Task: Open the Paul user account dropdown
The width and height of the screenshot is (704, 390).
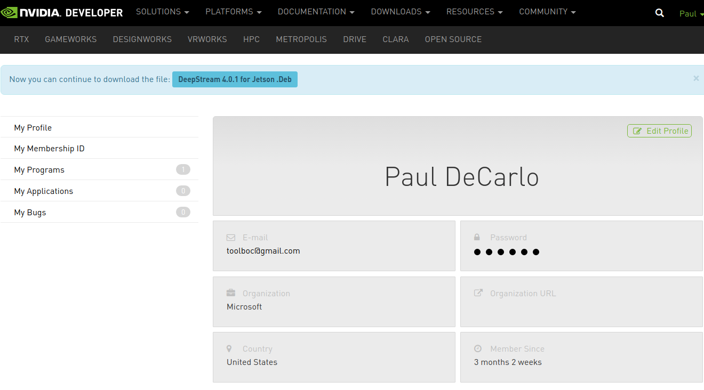Action: [x=691, y=14]
